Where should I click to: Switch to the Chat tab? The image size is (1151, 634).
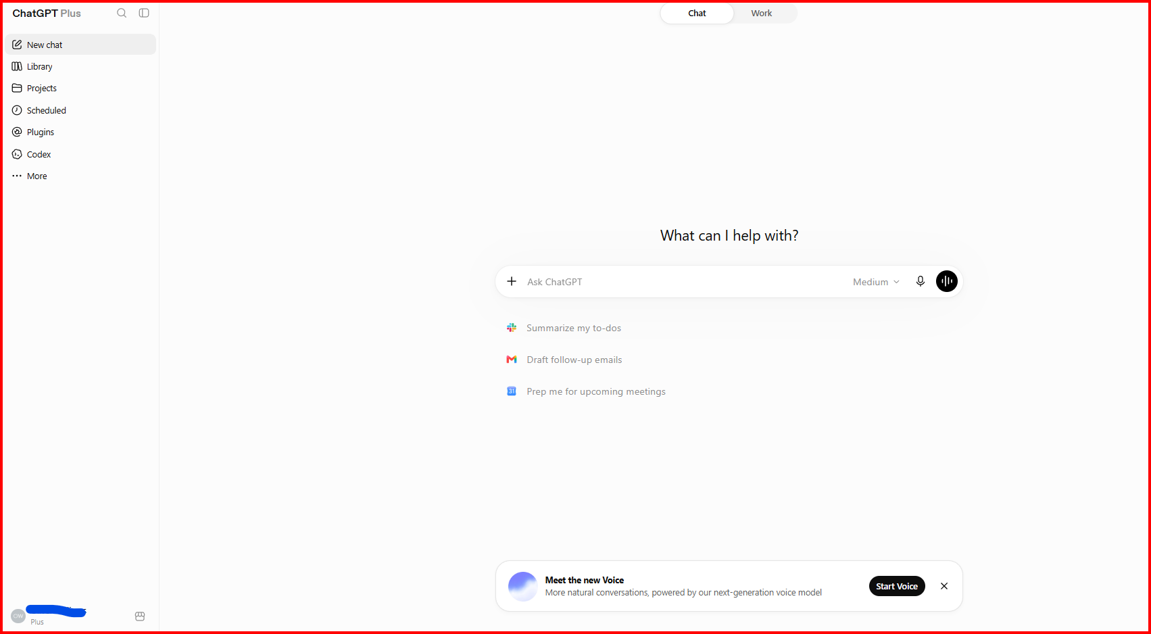(697, 13)
